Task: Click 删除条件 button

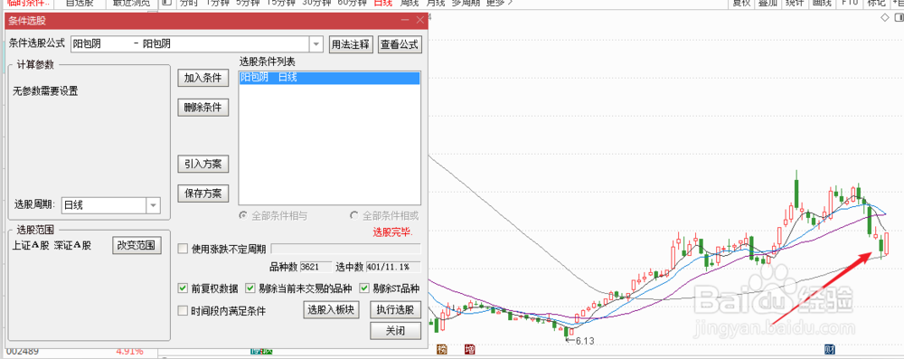Action: tap(202, 108)
